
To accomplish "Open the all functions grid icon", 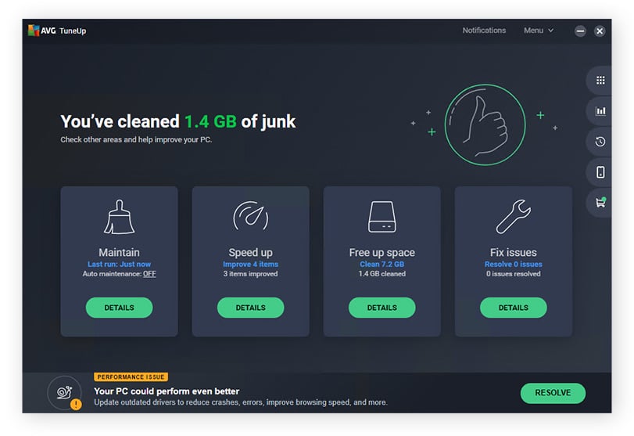I will tap(600, 80).
